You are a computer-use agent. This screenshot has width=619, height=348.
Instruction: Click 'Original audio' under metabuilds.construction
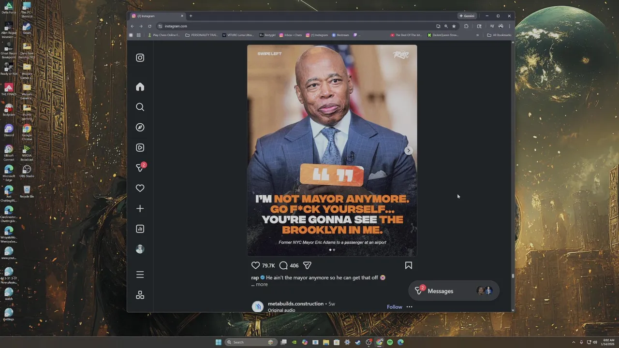coord(281,310)
